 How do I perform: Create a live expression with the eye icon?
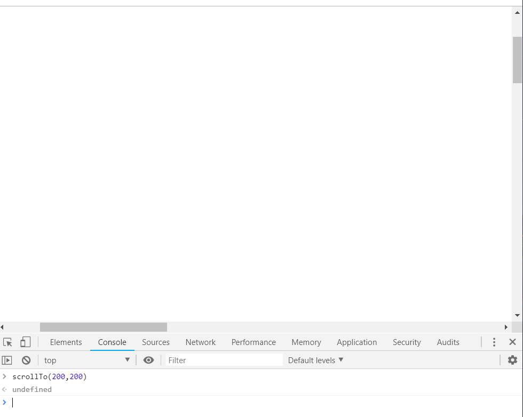(x=148, y=360)
